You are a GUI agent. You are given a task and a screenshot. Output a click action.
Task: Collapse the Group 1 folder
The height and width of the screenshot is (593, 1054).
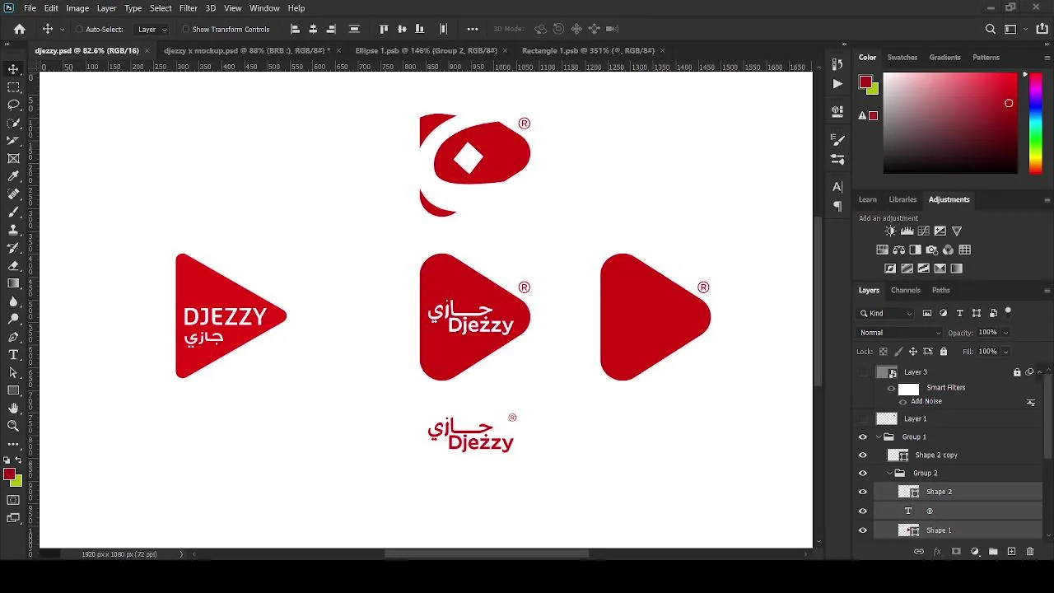tap(879, 437)
